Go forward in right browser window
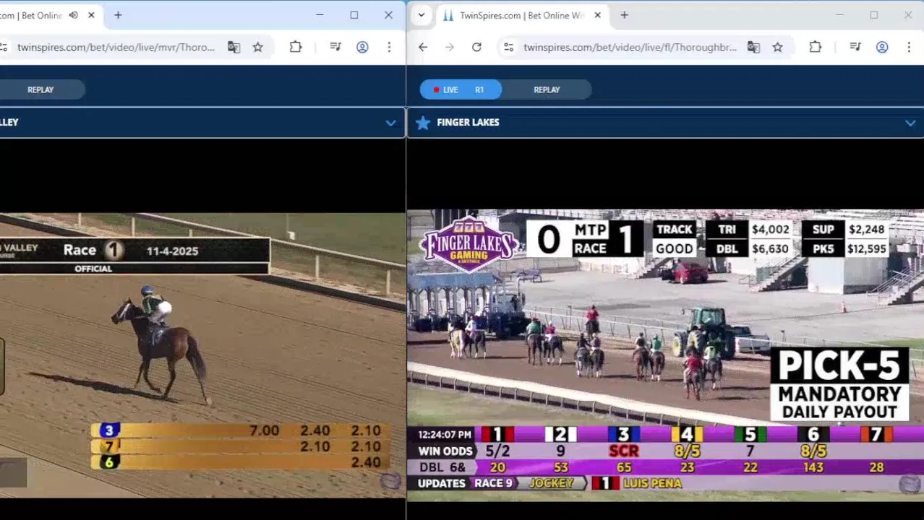924x520 pixels. [450, 47]
